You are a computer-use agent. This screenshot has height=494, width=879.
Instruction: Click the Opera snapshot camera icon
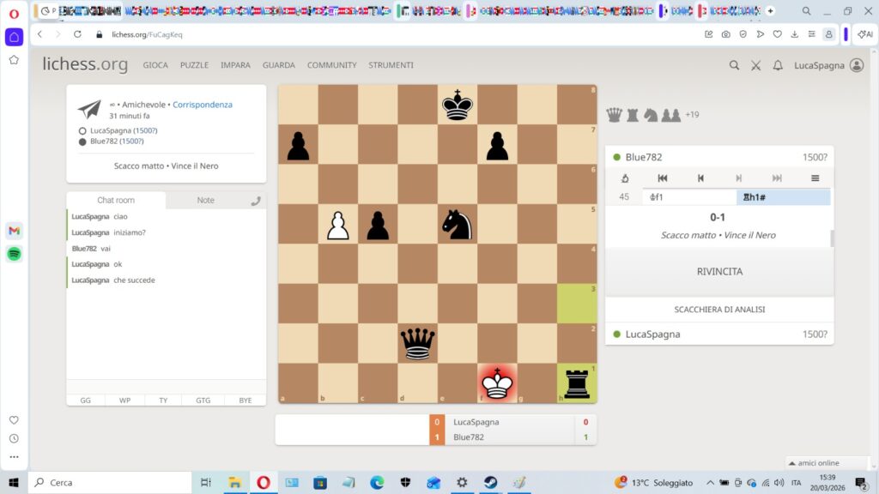click(x=726, y=34)
